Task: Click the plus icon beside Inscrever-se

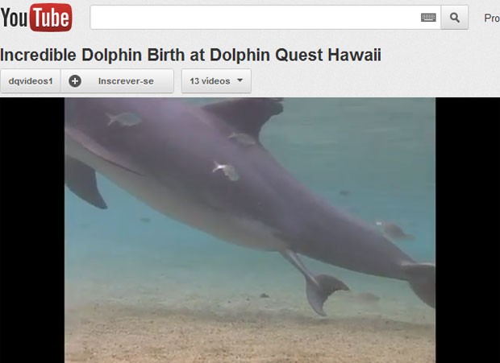Action: pos(75,81)
